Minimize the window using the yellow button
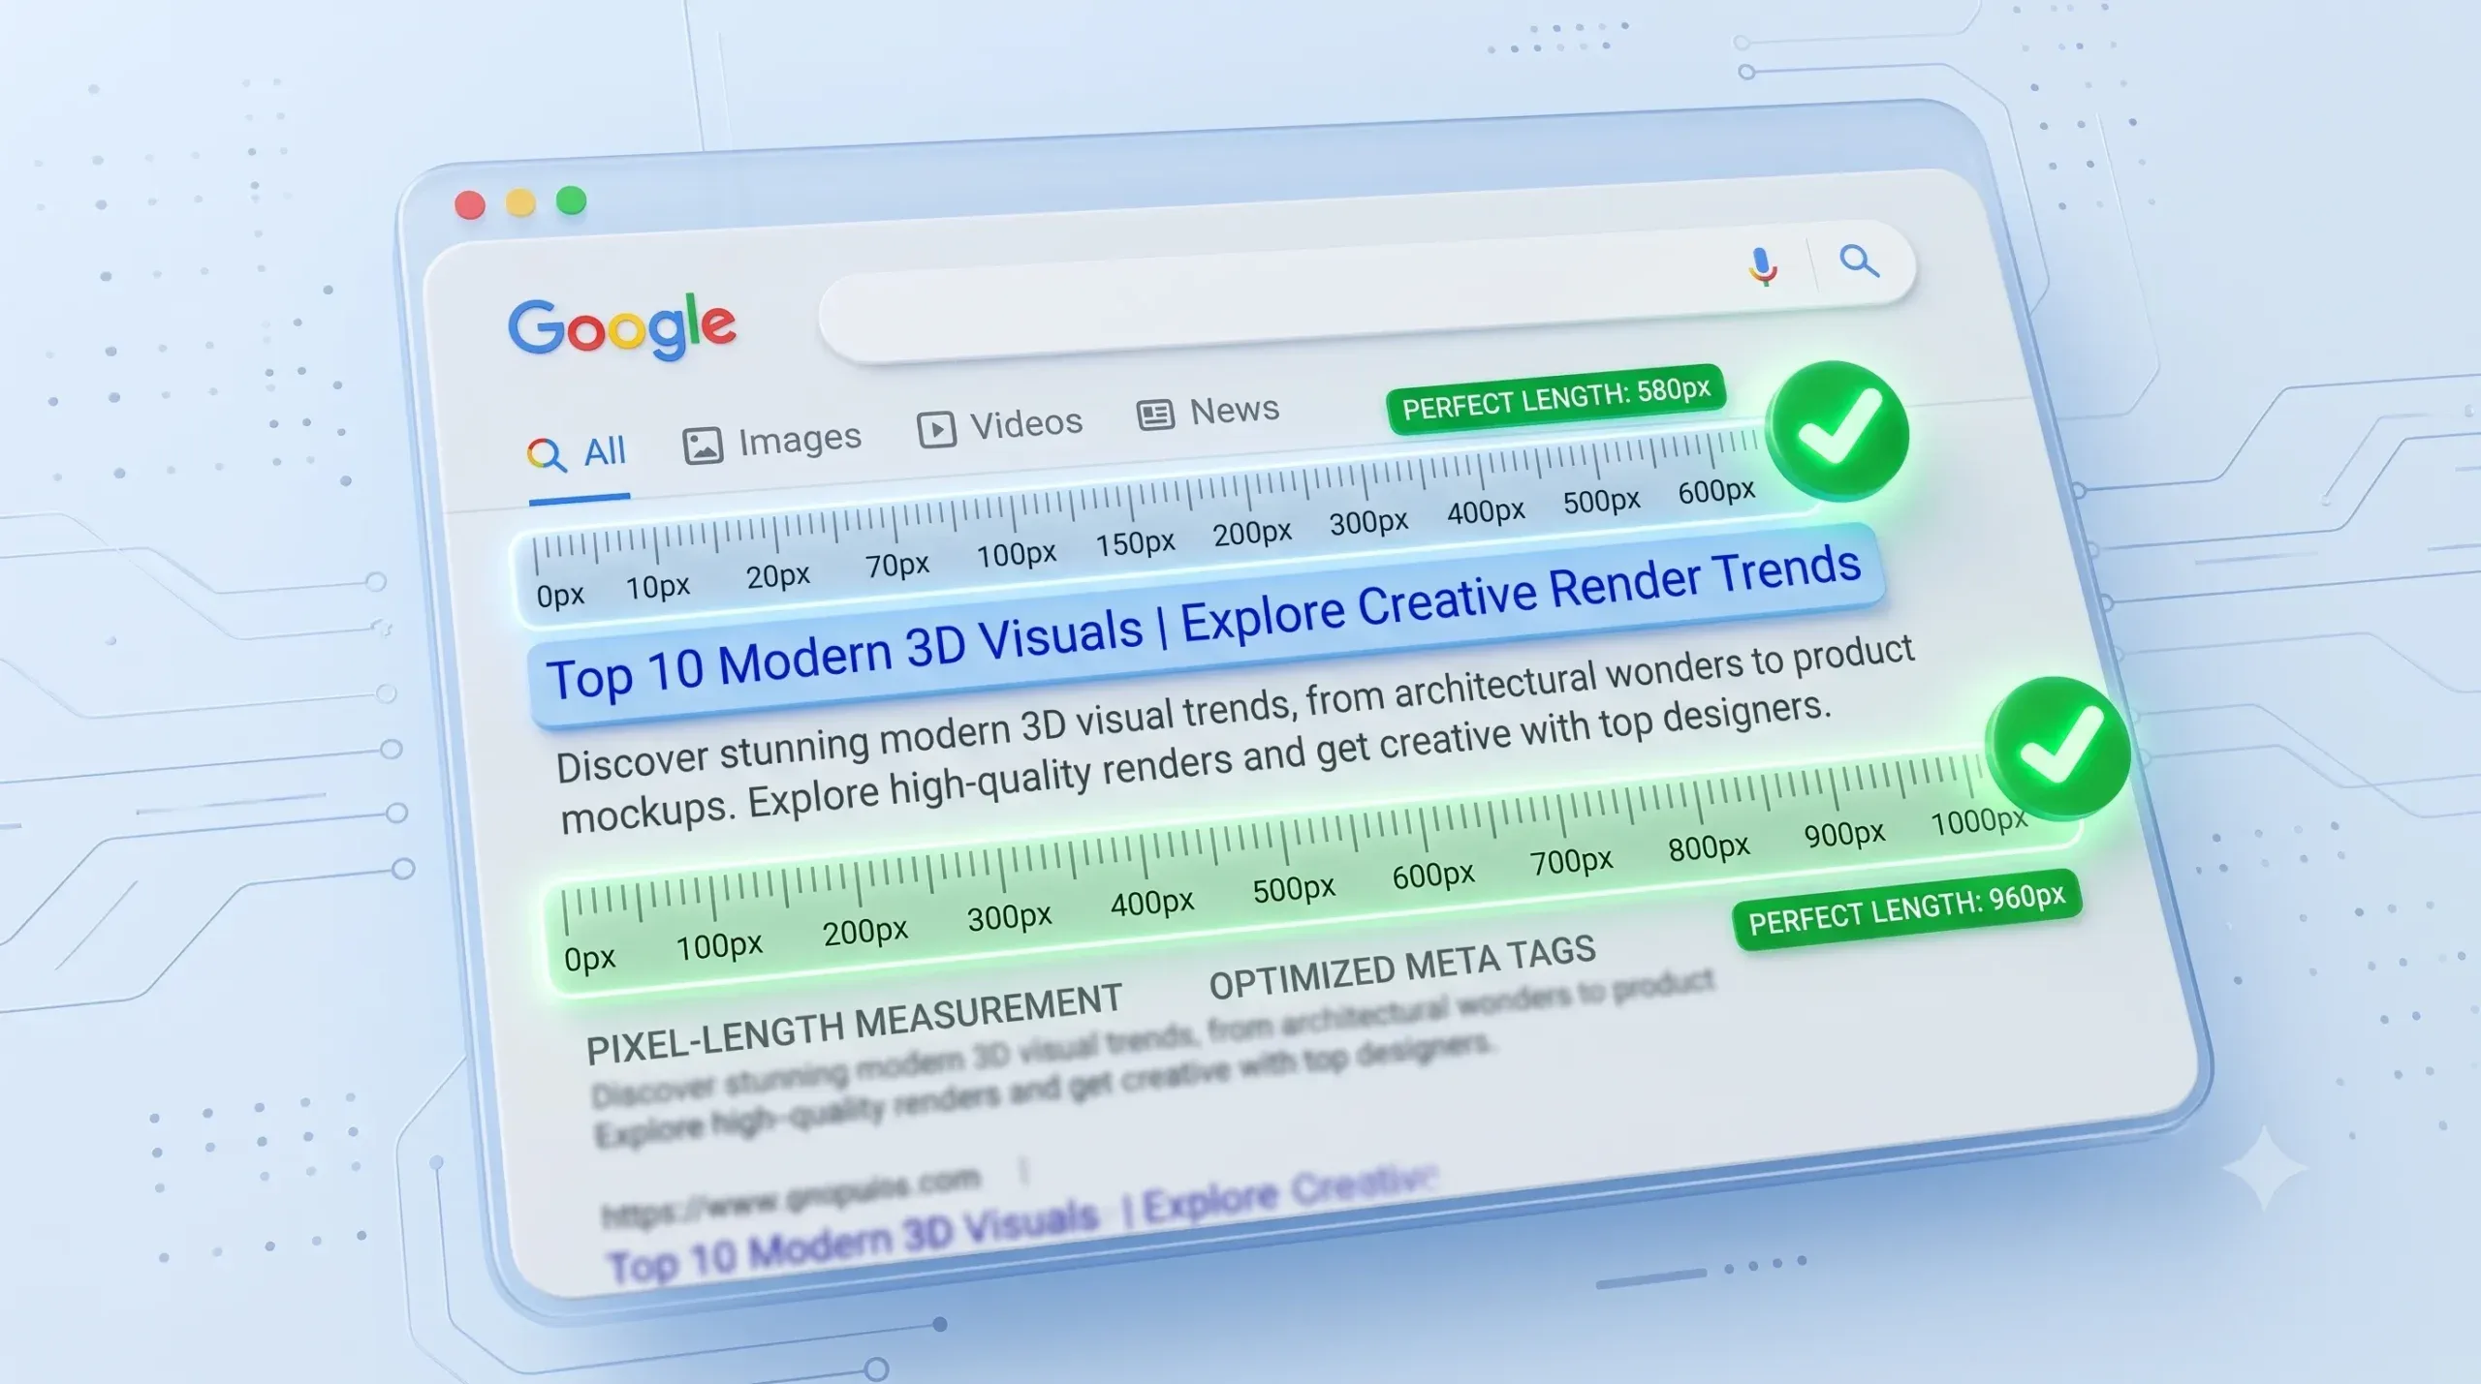The width and height of the screenshot is (2481, 1384). (520, 202)
